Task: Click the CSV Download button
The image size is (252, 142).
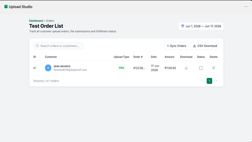Action: click(x=205, y=46)
